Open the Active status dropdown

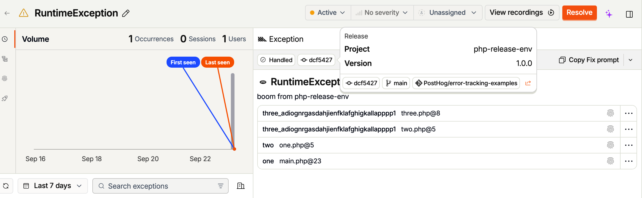pyautogui.click(x=328, y=13)
